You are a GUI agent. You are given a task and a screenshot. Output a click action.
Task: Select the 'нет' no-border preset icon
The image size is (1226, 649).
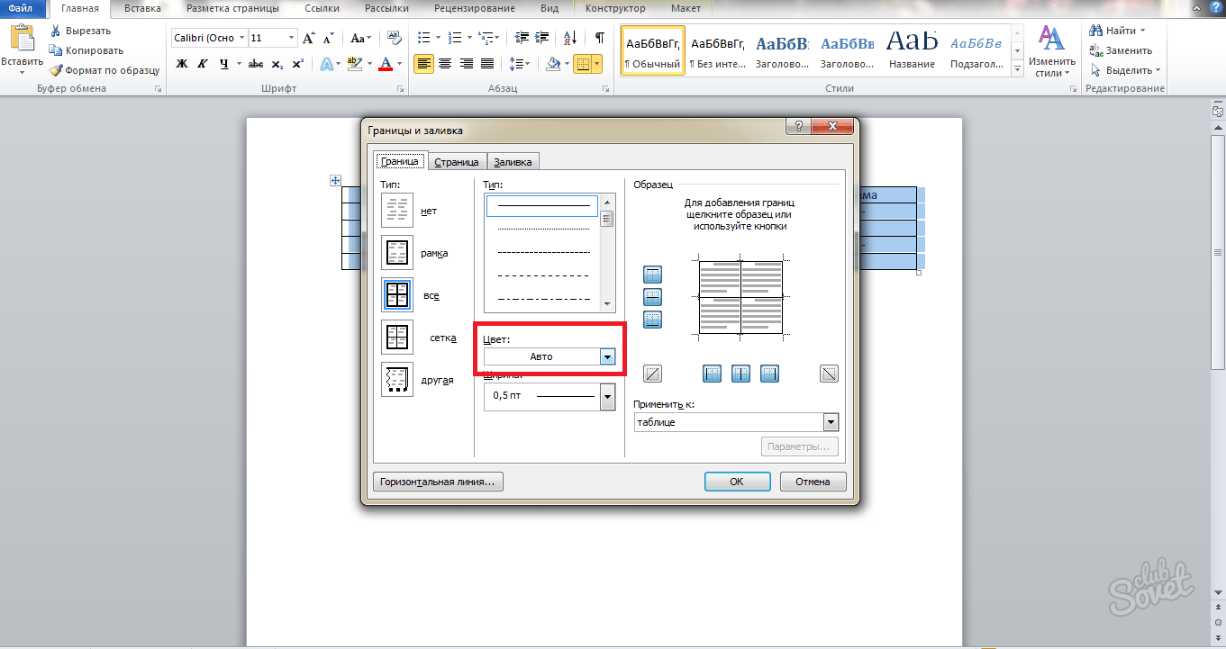397,211
